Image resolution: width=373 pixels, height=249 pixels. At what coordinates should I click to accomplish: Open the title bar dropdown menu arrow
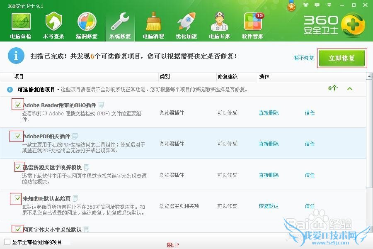(x=329, y=5)
